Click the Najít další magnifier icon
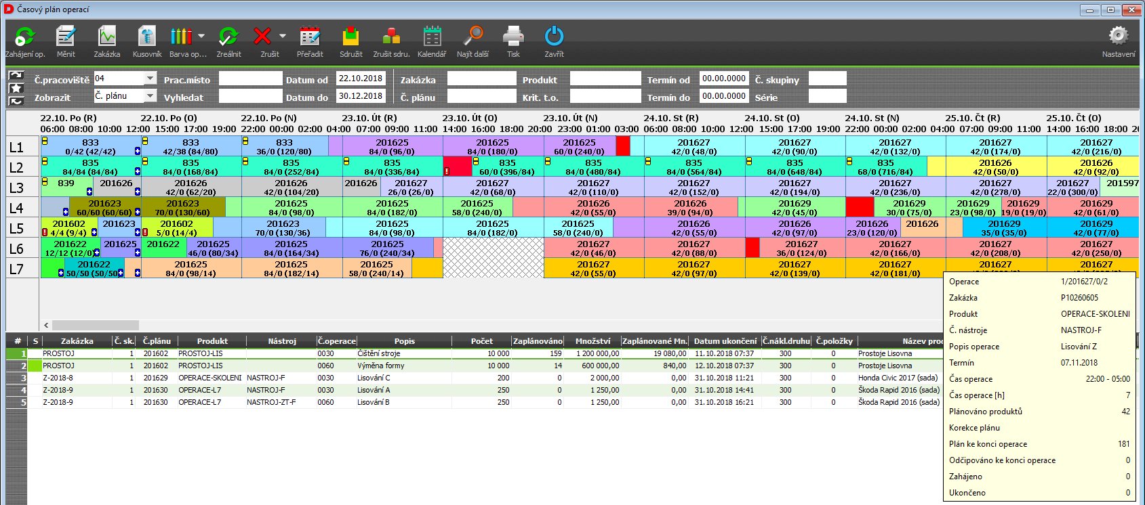 (x=473, y=37)
